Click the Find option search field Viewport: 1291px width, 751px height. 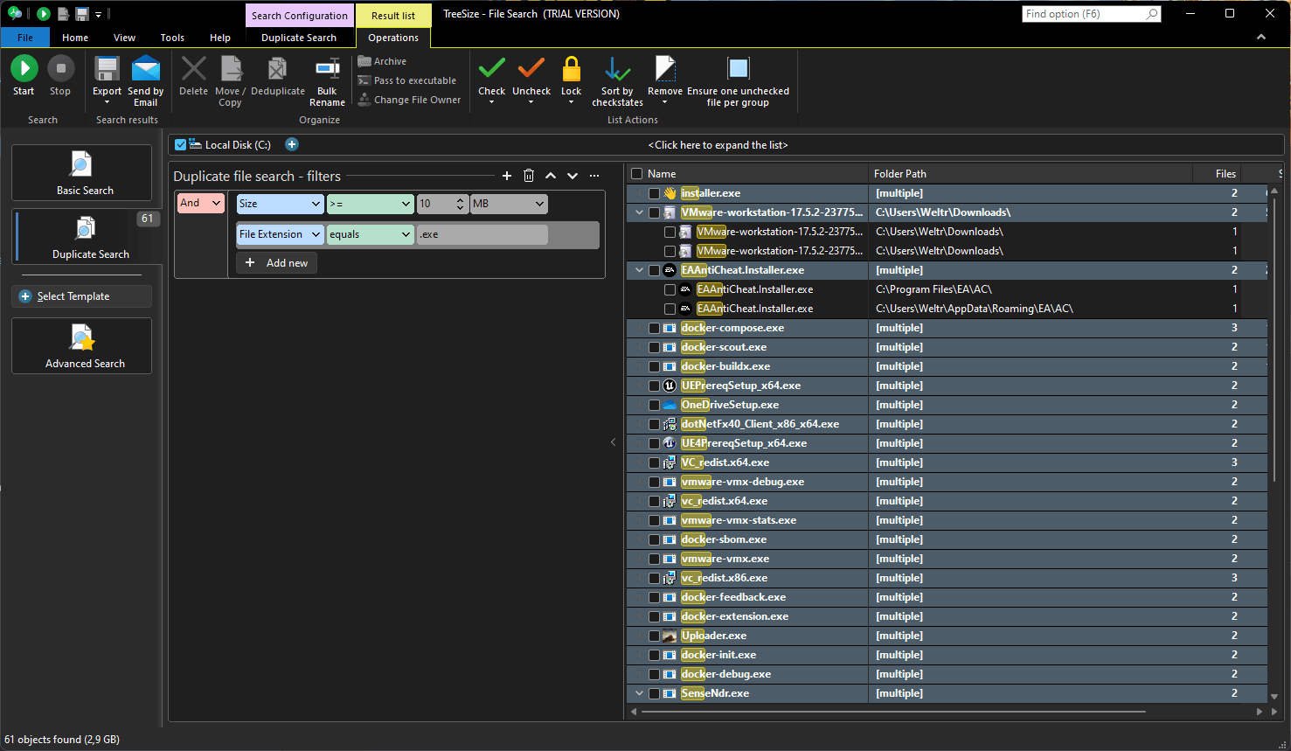click(1083, 14)
